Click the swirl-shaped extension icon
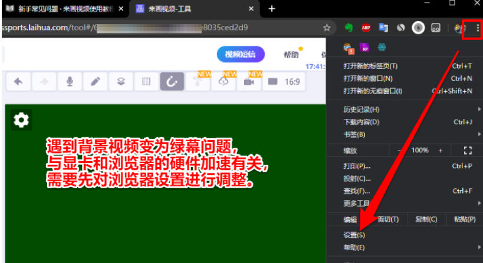The image size is (483, 263). pyautogui.click(x=400, y=28)
